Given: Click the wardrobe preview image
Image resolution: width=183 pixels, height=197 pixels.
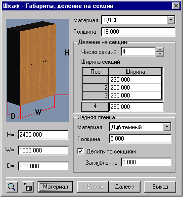Looking at the screenshot, I should pyautogui.click(x=38, y=70).
